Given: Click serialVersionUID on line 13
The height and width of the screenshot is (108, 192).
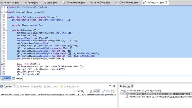Looking at the screenshot, I should click(x=53, y=20).
